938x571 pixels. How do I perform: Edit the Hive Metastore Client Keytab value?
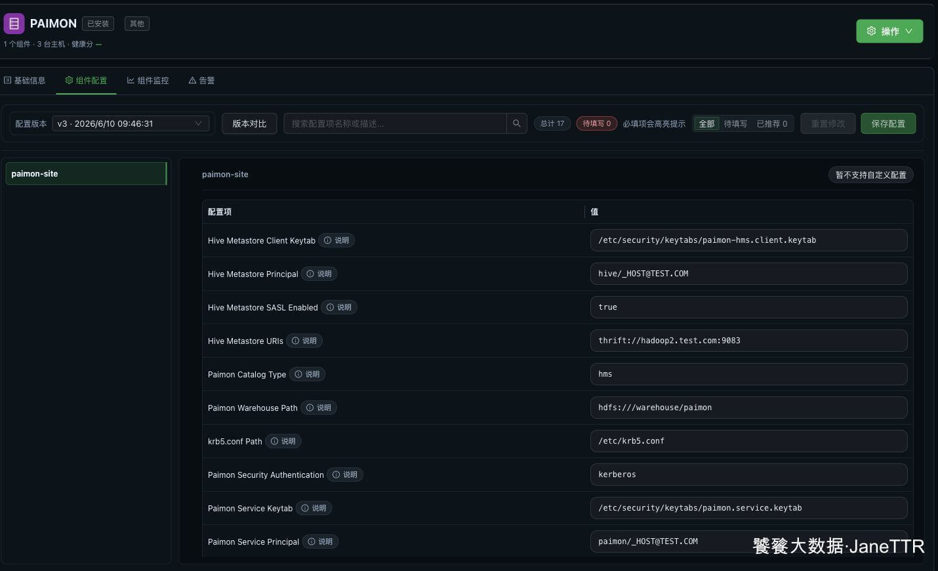tap(748, 240)
